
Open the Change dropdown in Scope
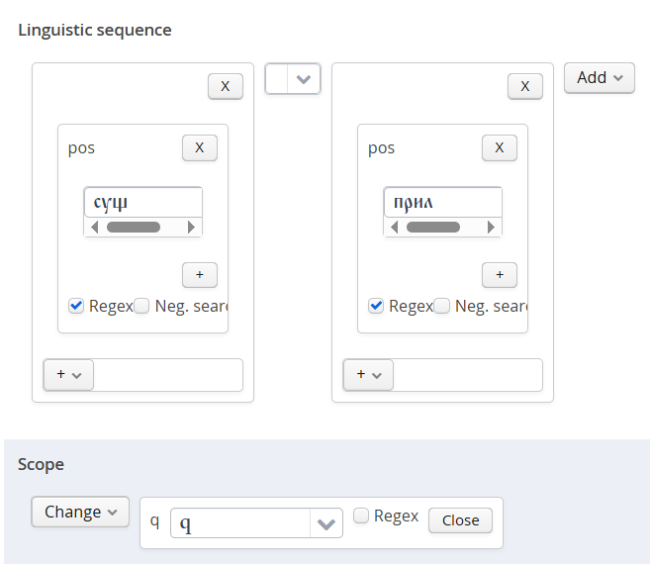tap(80, 512)
